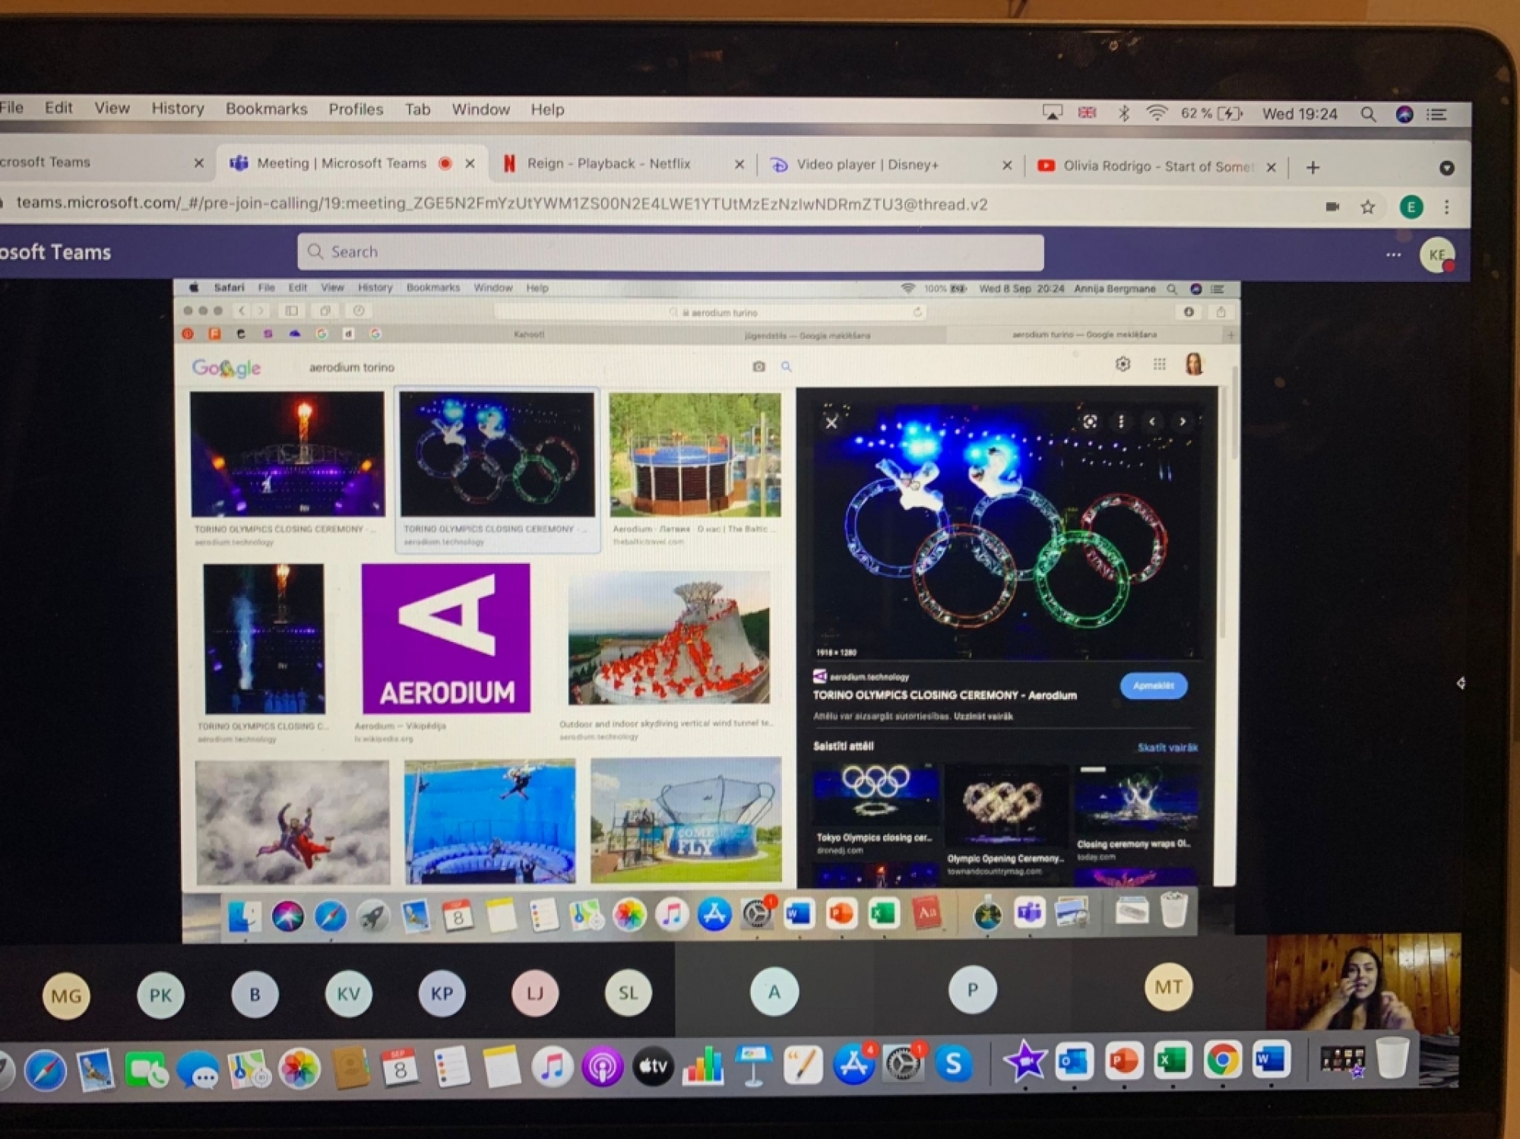Open System Preferences from the Dock
This screenshot has height=1139, width=1520.
tap(903, 1064)
